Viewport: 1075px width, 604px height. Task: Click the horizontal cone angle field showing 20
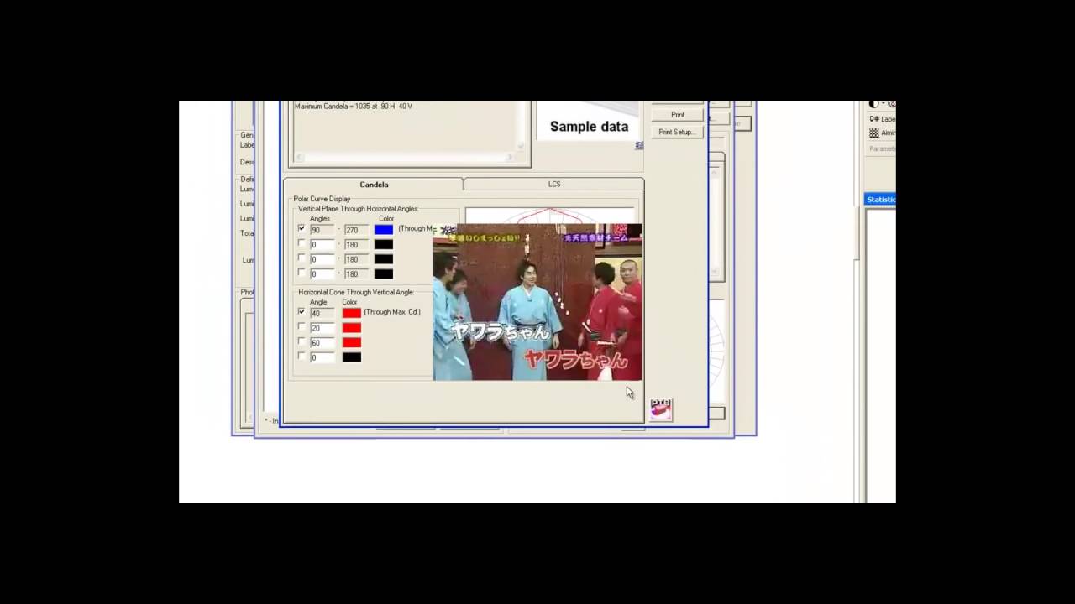(322, 328)
